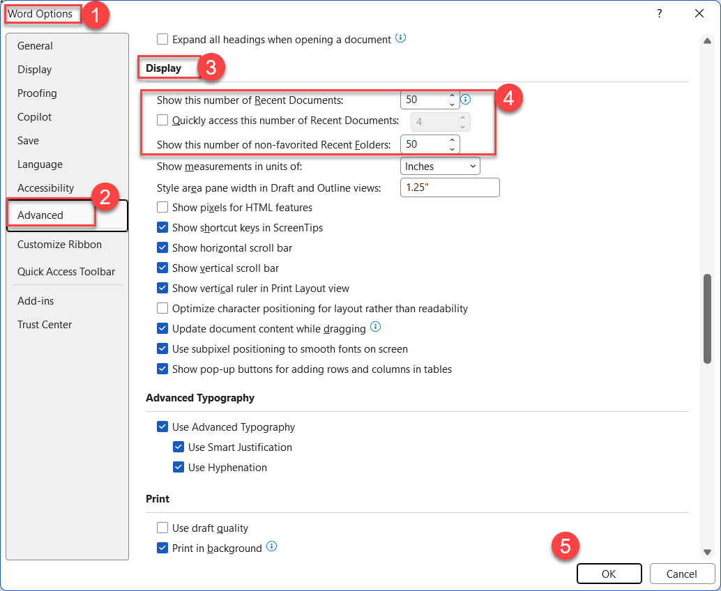721x591 pixels.
Task: Toggle Show horizontal scroll bar
Action: tap(162, 247)
